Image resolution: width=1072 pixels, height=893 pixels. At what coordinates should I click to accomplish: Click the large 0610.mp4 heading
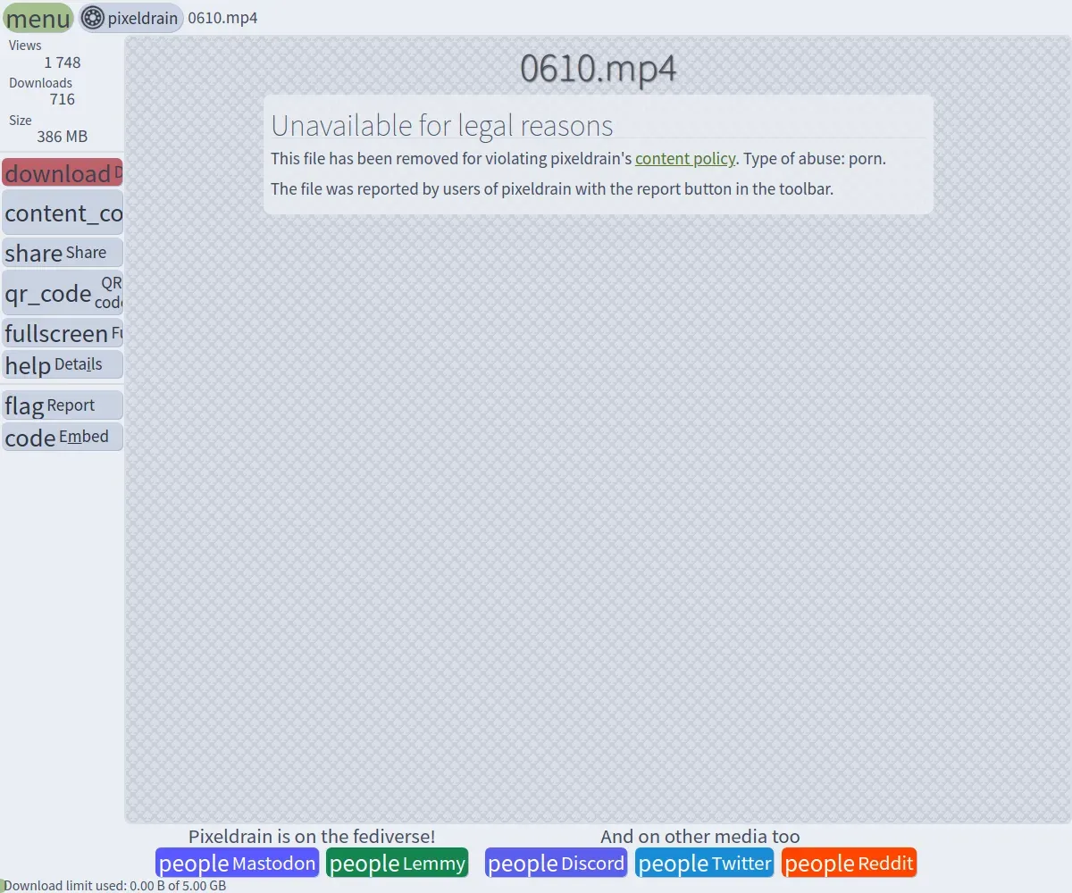pyautogui.click(x=599, y=69)
